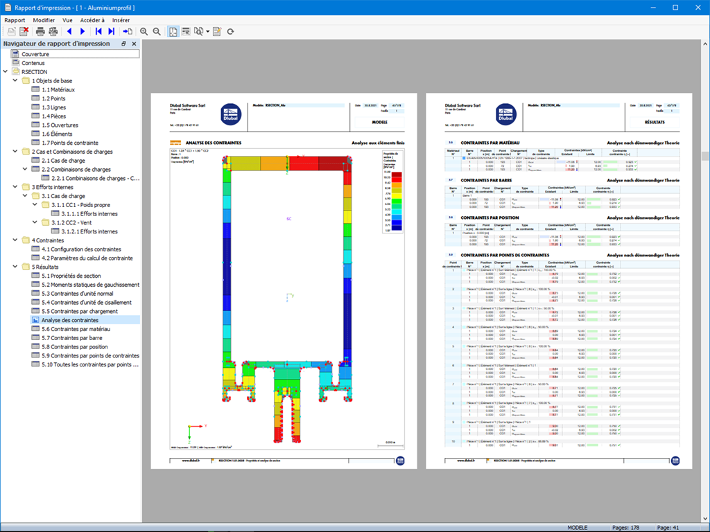The width and height of the screenshot is (710, 532).
Task: Click the disabled new report icon
Action: (x=11, y=31)
